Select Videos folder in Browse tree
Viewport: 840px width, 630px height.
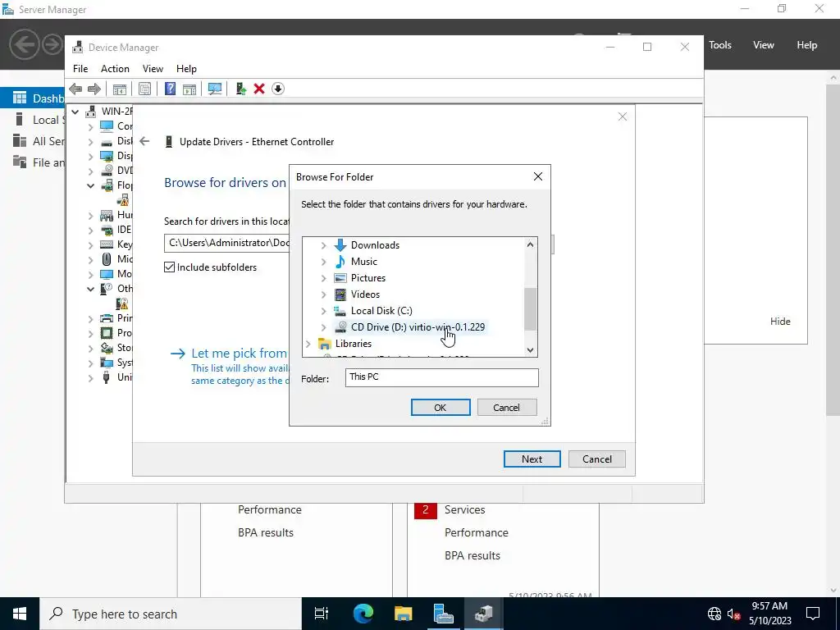[365, 294]
